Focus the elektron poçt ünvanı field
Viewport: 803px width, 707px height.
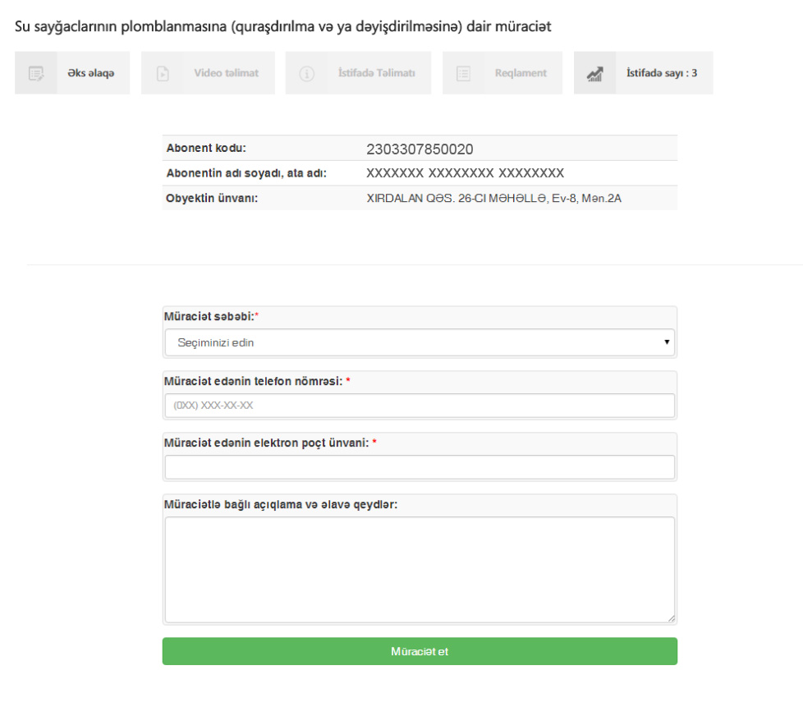[x=420, y=466]
